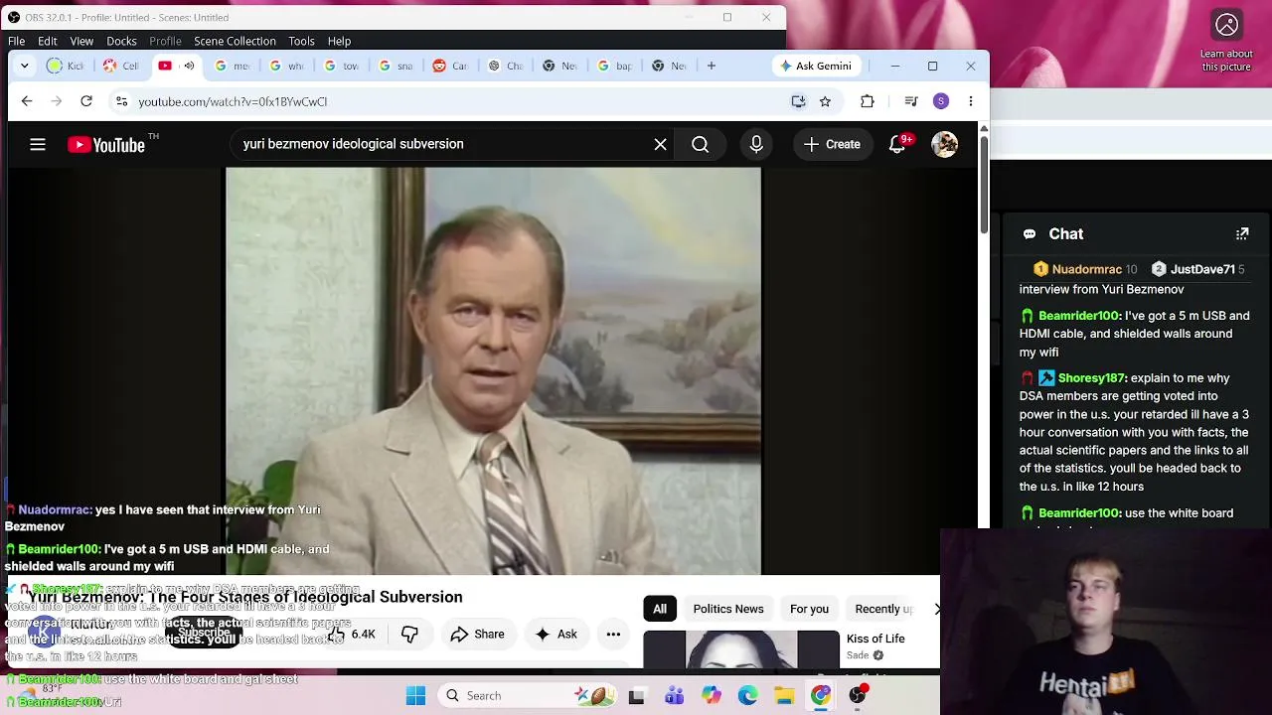Open more actions ellipsis under the video
Image resolution: width=1272 pixels, height=715 pixels.
[613, 635]
